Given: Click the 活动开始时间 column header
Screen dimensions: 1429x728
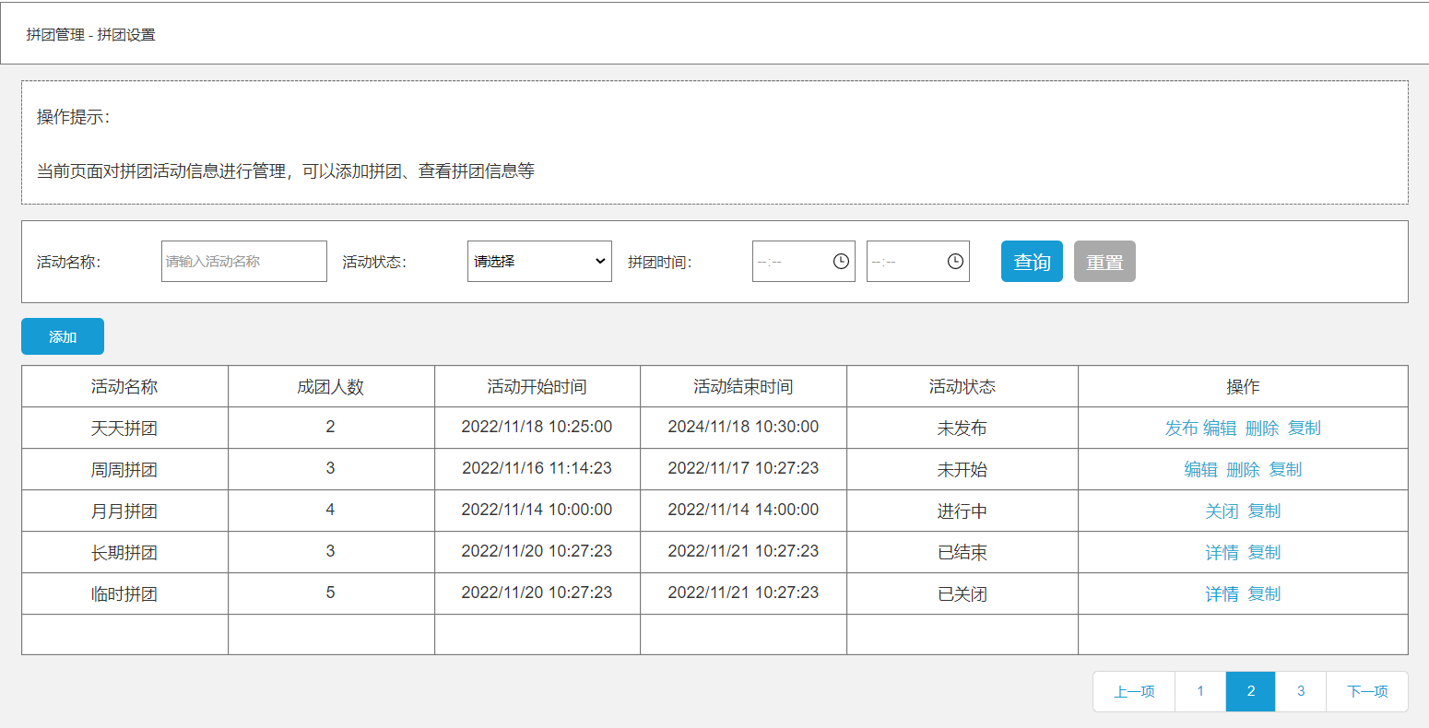Looking at the screenshot, I should click(537, 386).
